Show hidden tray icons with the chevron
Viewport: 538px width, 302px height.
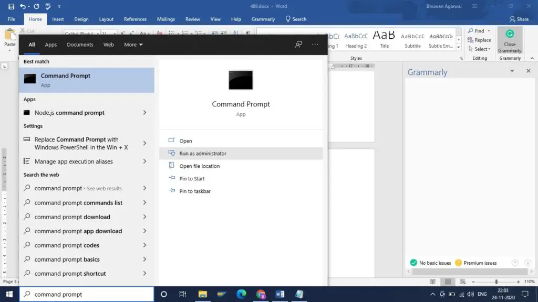(433, 294)
